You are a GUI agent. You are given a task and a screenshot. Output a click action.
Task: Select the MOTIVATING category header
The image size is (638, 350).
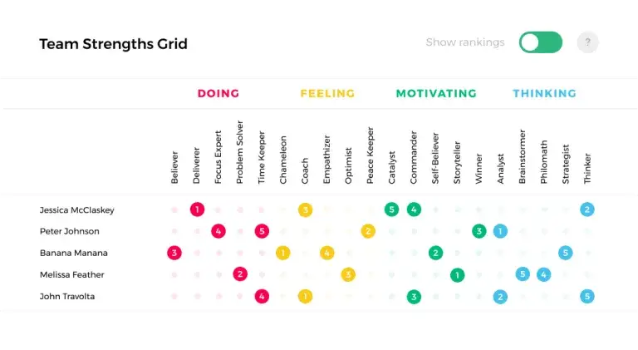[x=436, y=94]
